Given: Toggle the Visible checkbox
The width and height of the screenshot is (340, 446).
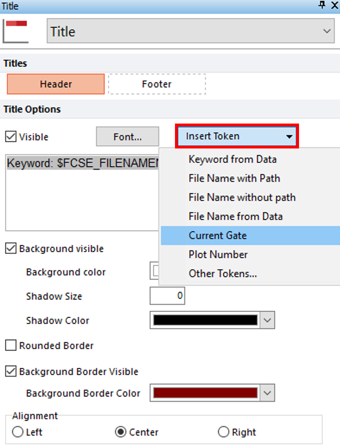Looking at the screenshot, I should click(11, 137).
